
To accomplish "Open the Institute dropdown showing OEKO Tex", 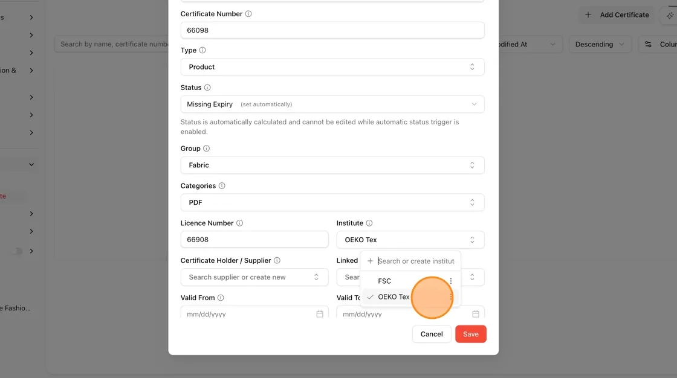I will click(x=410, y=240).
